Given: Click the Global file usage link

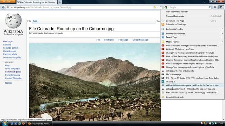Looking at the screenshot, I should [140, 40].
